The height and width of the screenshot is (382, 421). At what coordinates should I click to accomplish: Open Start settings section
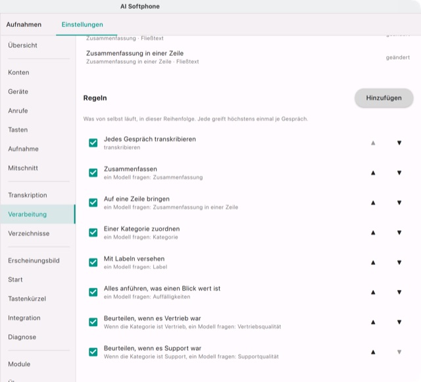point(37,279)
